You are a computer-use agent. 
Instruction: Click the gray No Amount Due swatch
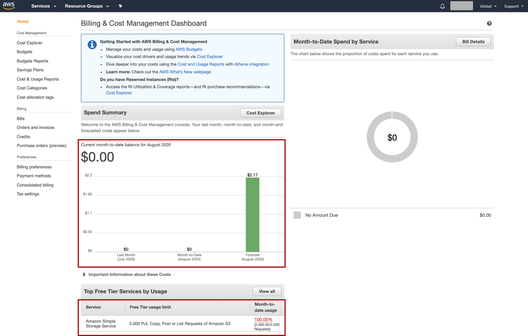point(297,215)
